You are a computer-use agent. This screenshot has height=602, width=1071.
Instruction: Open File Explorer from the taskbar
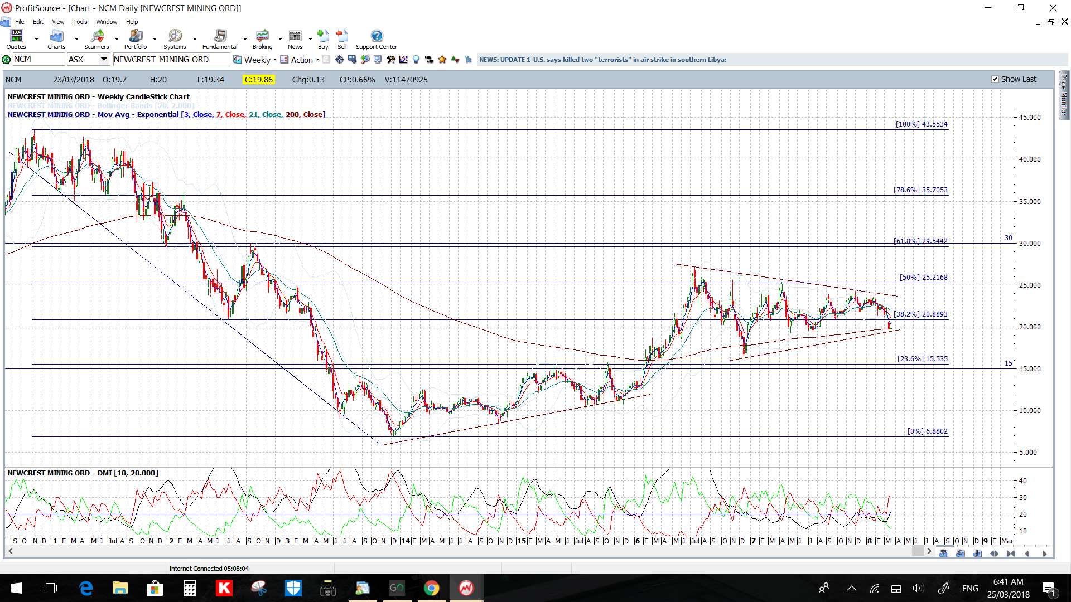click(120, 588)
